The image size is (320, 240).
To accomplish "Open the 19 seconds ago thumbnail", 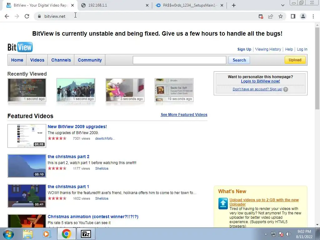I will click(174, 90).
